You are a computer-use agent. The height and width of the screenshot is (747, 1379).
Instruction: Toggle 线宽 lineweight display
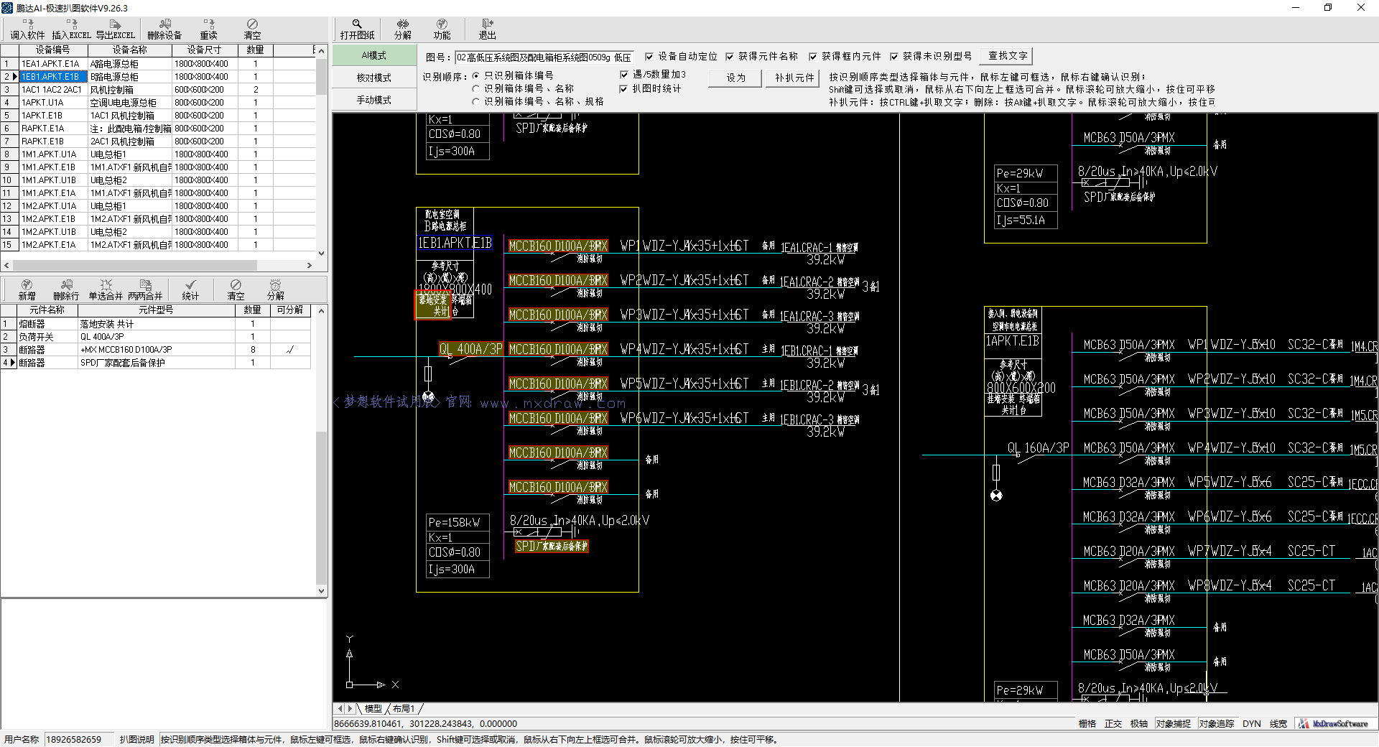(x=1278, y=724)
